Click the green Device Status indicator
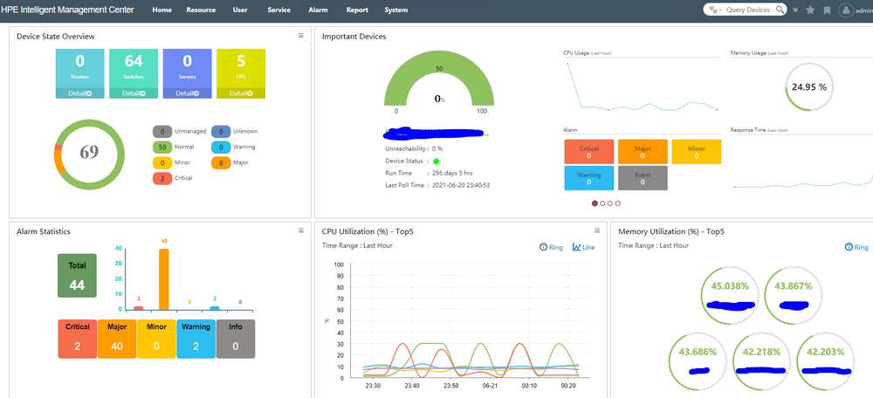The height and width of the screenshot is (398, 873). (x=436, y=161)
